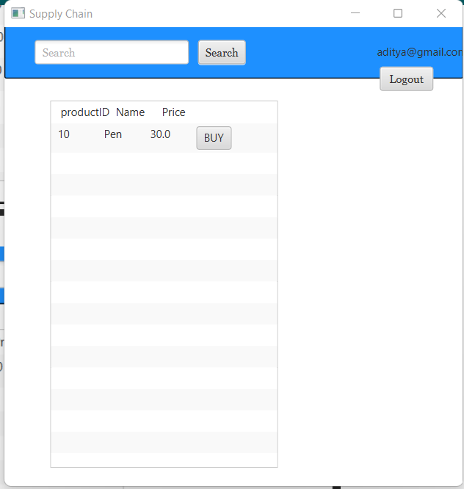Click BUY button in Pen row
Image resolution: width=464 pixels, height=489 pixels.
(214, 138)
